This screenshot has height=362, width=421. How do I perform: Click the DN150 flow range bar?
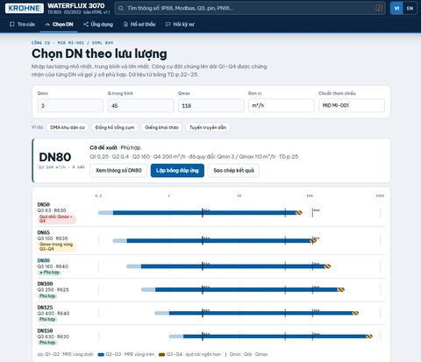click(271, 337)
